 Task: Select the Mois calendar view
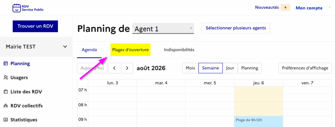tap(190, 68)
